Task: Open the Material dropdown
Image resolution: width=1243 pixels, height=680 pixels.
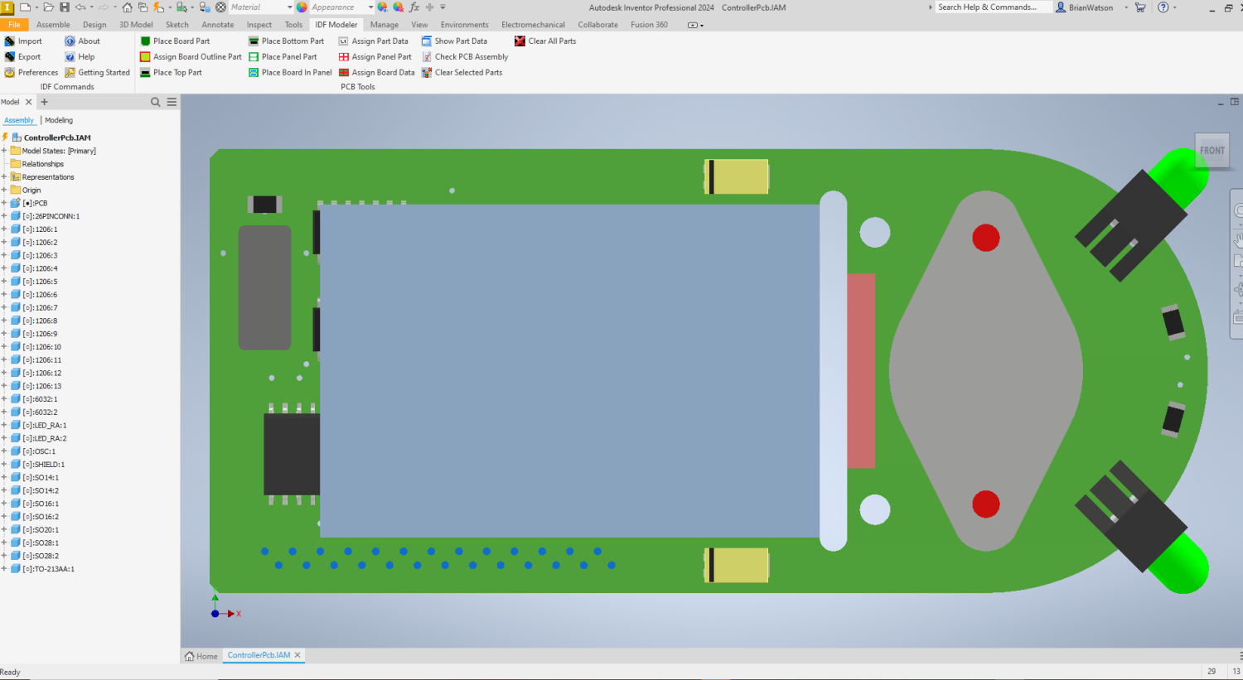Action: coord(289,7)
